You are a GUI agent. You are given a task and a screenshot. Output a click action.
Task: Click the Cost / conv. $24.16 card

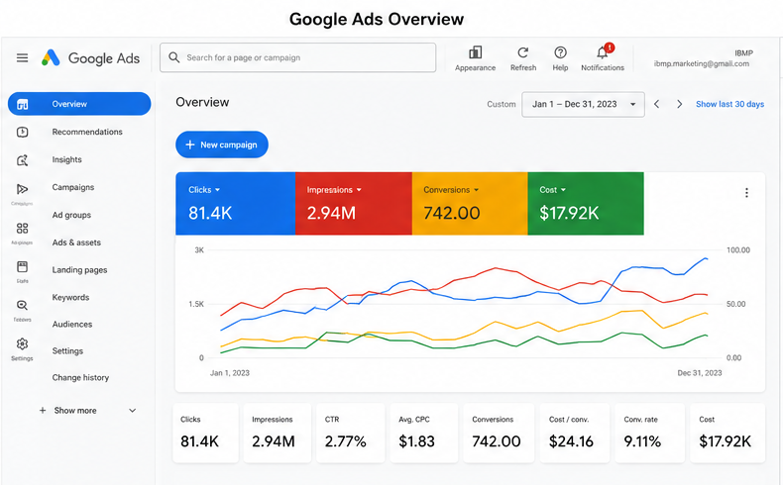tap(574, 433)
